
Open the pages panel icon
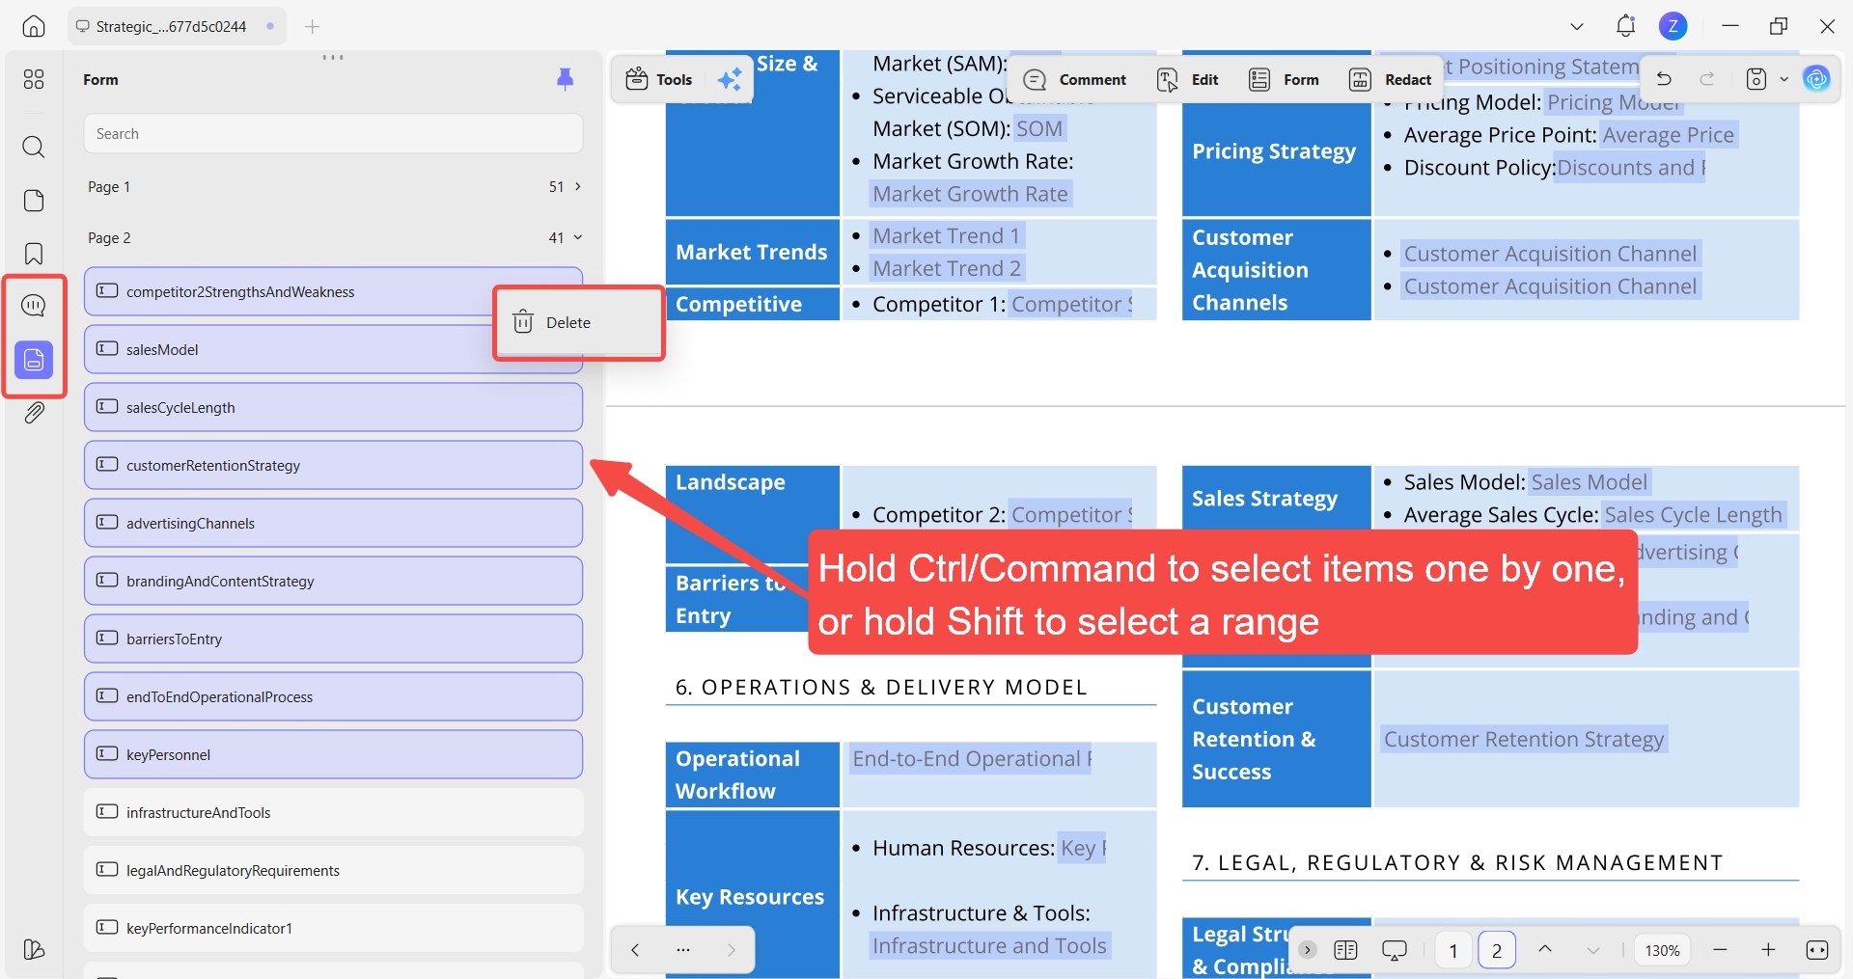[34, 200]
